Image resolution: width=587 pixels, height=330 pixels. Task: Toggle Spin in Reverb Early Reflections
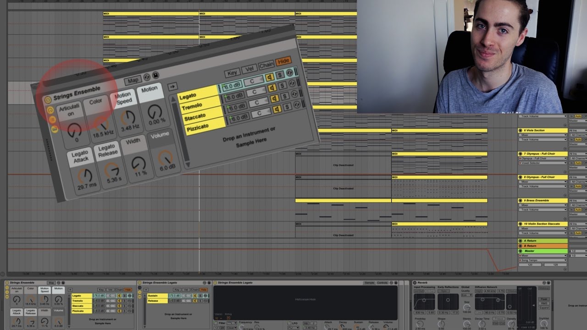point(443,291)
